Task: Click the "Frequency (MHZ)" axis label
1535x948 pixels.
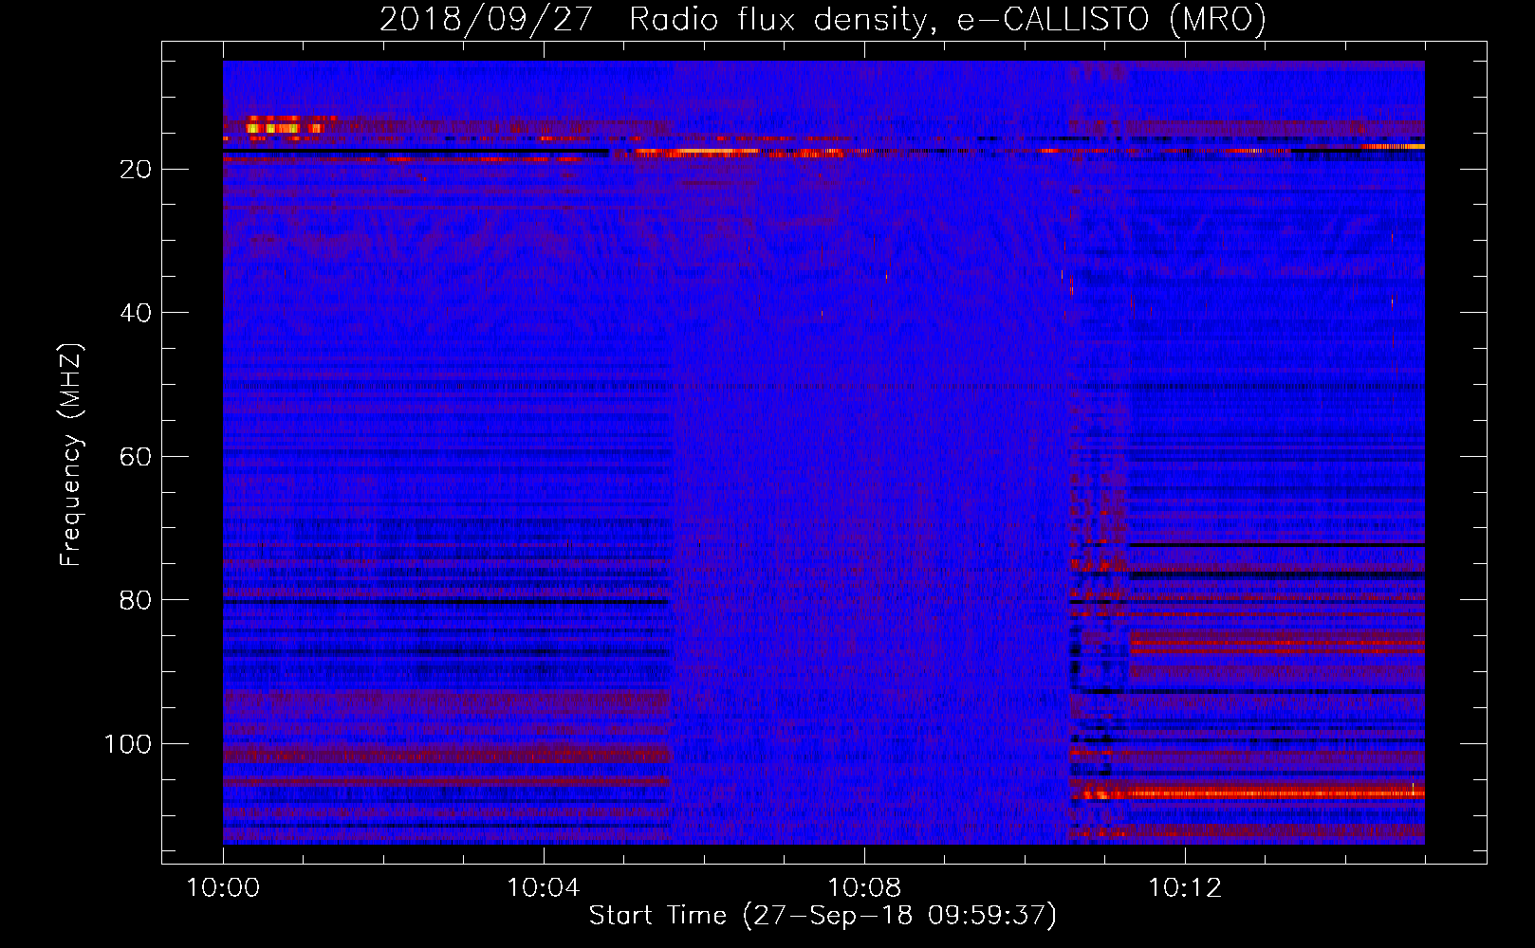Action: pos(71,455)
